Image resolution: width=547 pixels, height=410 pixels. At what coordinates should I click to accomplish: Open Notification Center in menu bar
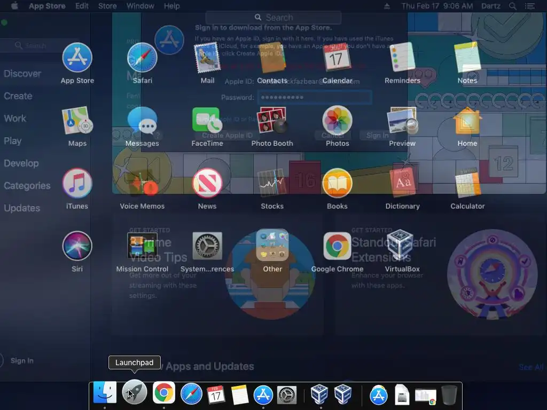(x=529, y=6)
